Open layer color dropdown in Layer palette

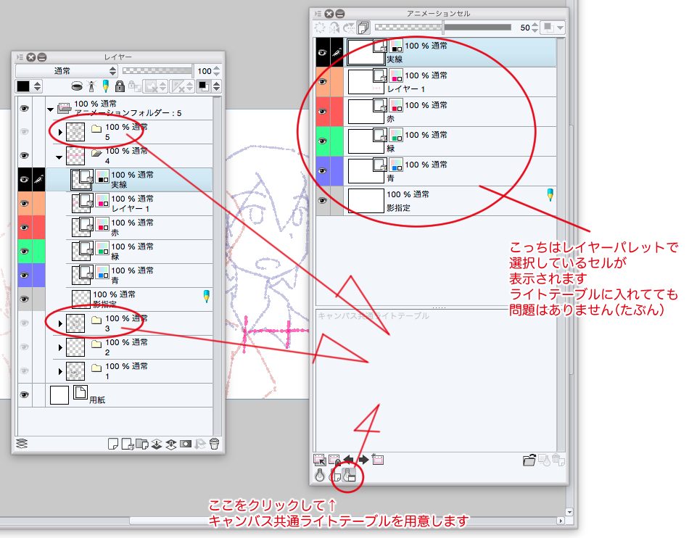tap(217, 86)
